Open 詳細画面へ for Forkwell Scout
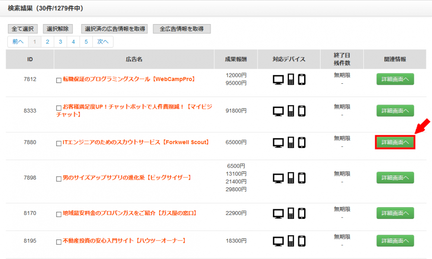Viewport: 432px width, 259px height. pos(395,142)
